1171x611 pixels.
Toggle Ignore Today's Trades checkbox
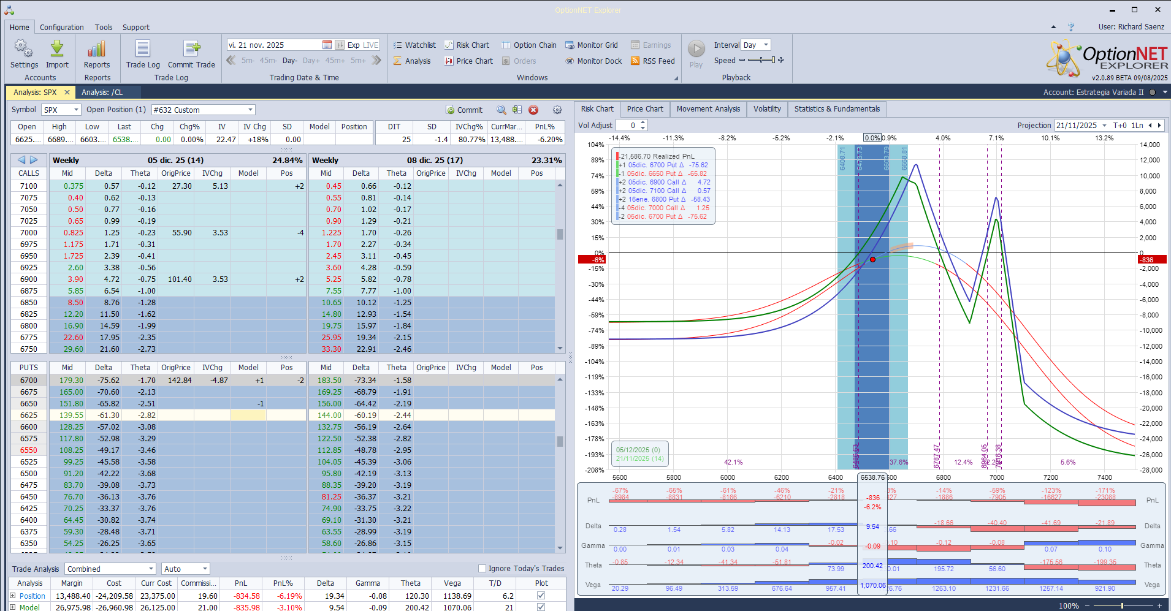point(483,569)
